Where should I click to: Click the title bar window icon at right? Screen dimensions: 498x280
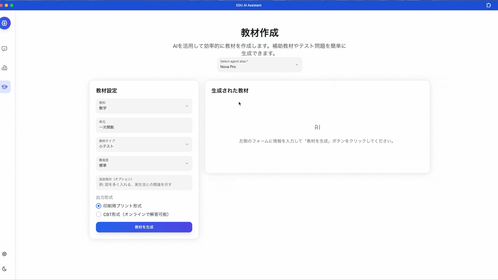[x=488, y=5]
